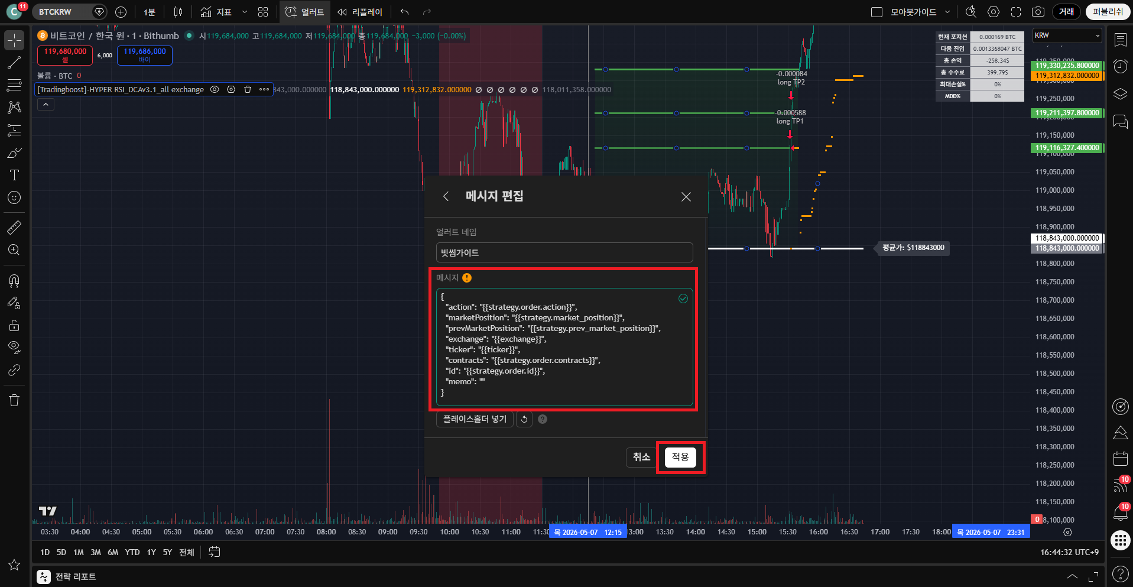Viewport: 1133px width, 587px height.
Task: Select the brush drawing tool
Action: click(14, 153)
